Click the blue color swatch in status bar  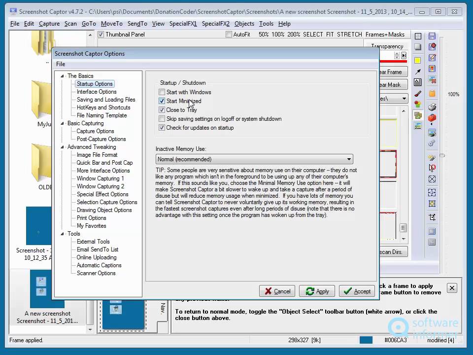pyautogui.click(x=366, y=340)
